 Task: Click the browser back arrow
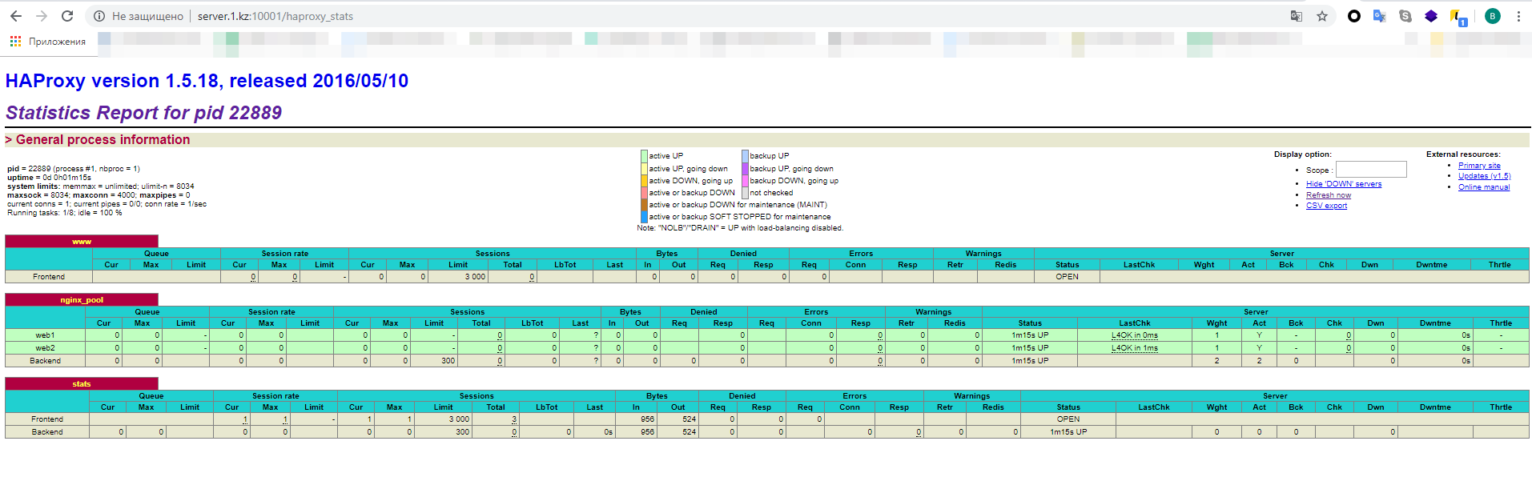[x=16, y=16]
